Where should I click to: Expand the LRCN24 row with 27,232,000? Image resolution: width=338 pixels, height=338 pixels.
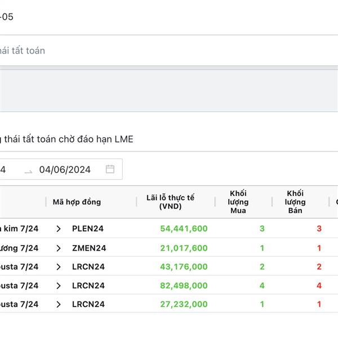[x=58, y=304]
